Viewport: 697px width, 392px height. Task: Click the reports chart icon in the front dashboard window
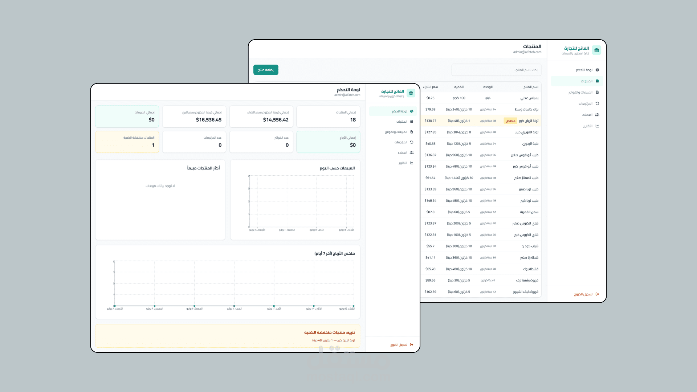pyautogui.click(x=412, y=163)
